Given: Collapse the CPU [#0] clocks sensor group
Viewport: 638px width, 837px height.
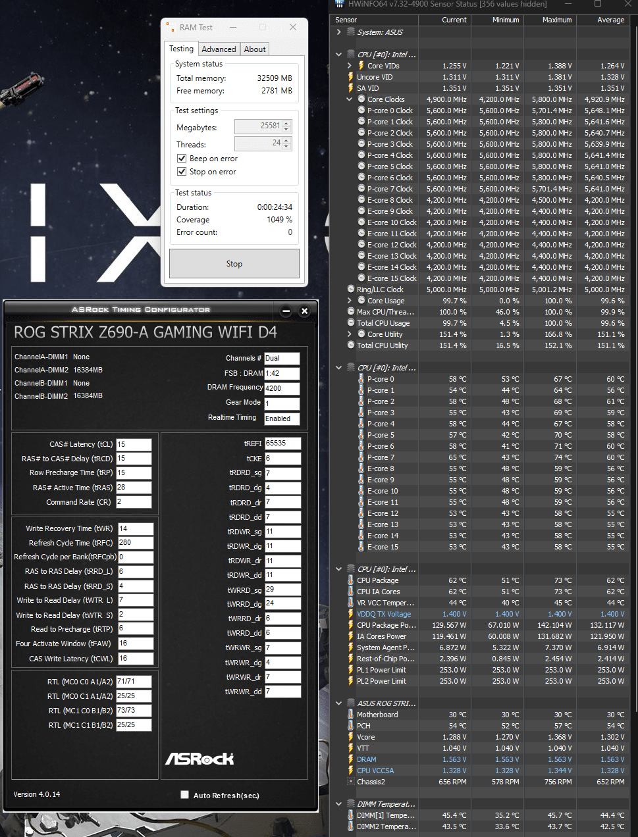Looking at the screenshot, I should coord(338,55).
